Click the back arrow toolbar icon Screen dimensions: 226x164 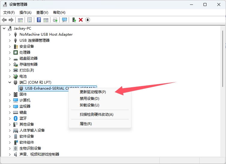point(4,20)
